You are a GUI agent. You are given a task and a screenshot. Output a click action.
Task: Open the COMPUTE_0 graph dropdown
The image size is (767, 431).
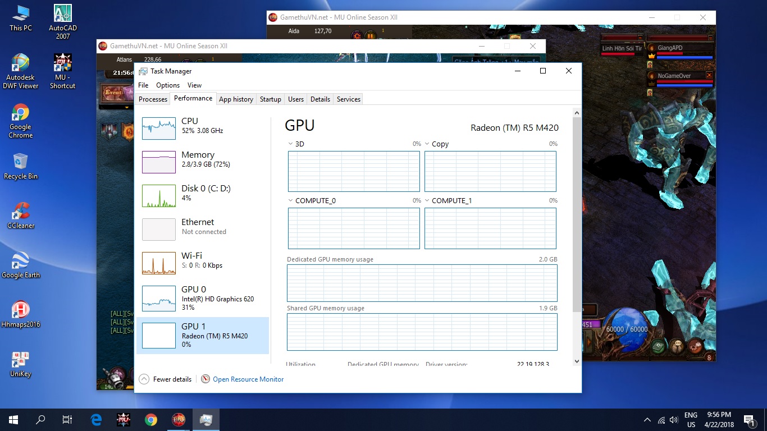coord(290,200)
